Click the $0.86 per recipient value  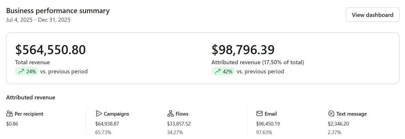click(12, 124)
